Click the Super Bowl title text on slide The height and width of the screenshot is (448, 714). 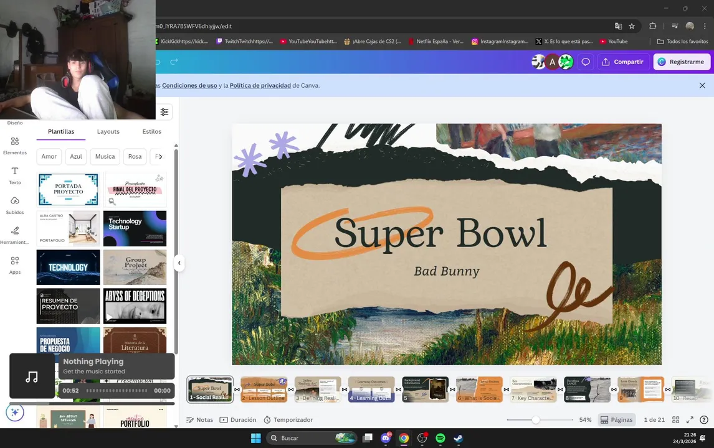[x=440, y=233]
